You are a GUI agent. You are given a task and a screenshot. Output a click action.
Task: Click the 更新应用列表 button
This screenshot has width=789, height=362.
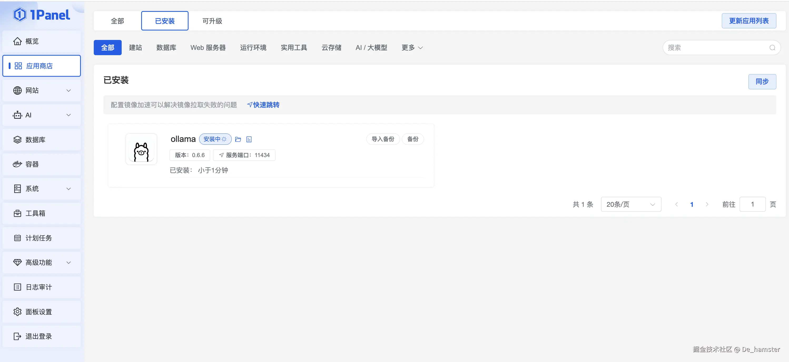748,21
